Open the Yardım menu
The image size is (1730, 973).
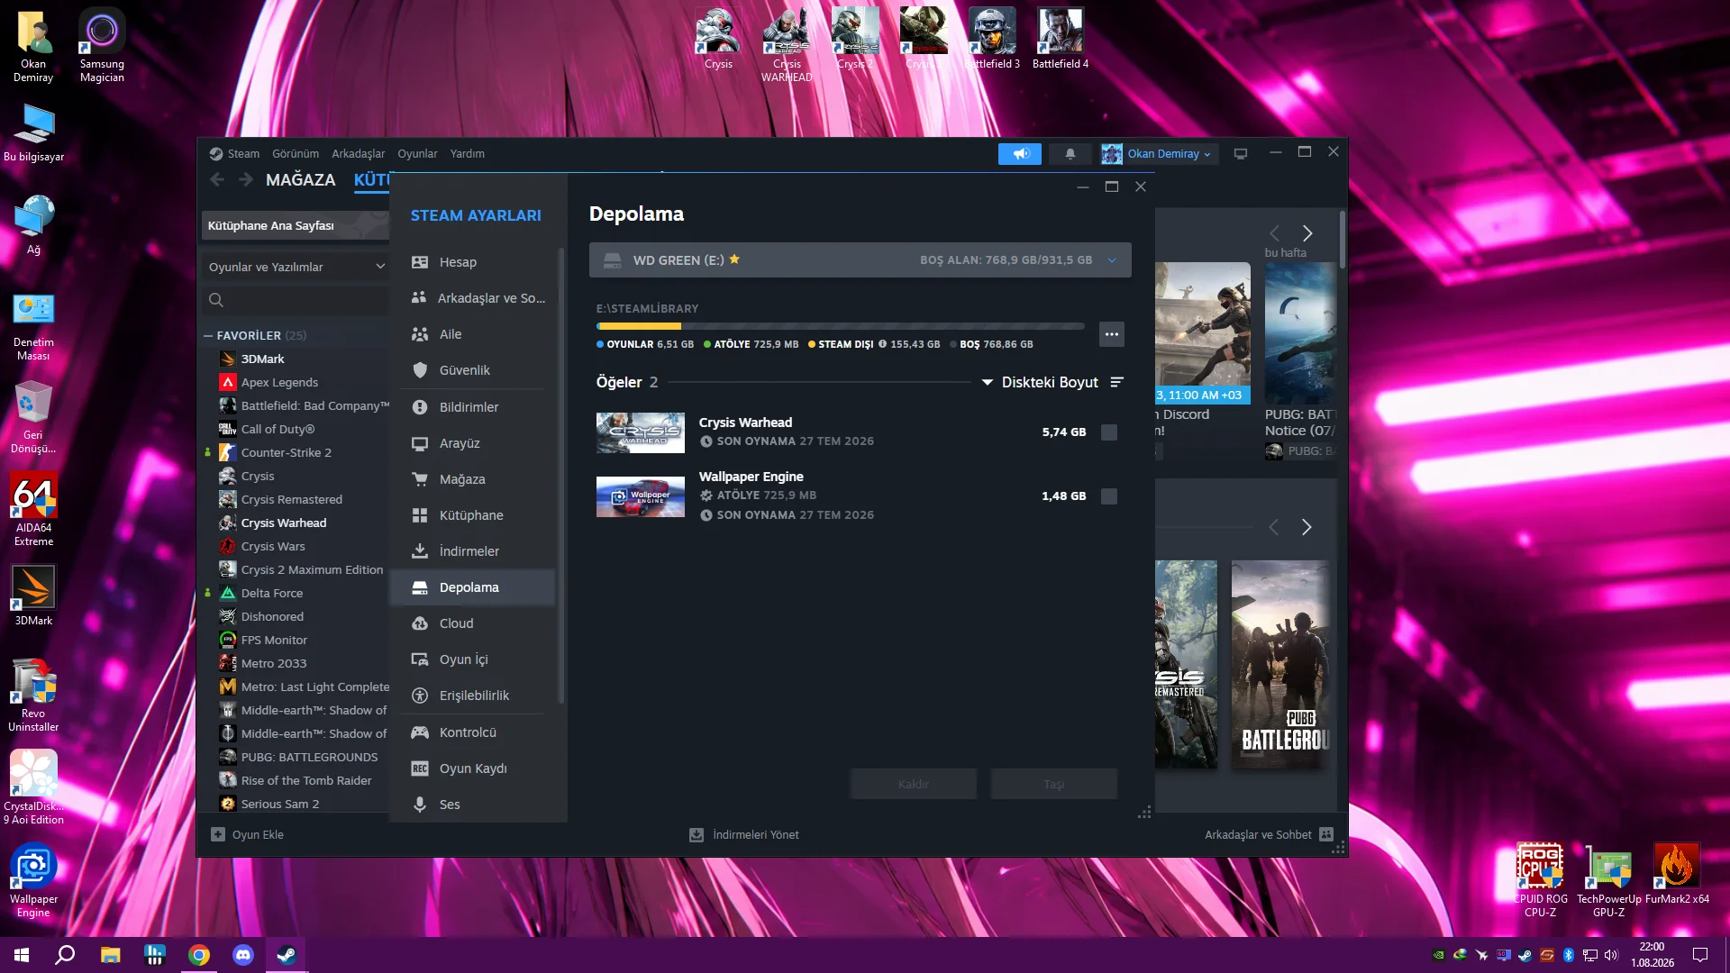[467, 154]
